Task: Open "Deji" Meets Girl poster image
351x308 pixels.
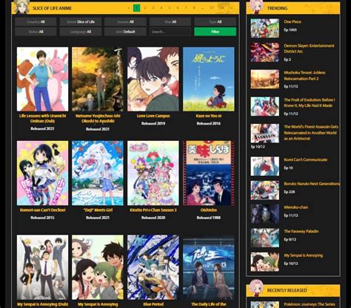Action: pos(98,173)
